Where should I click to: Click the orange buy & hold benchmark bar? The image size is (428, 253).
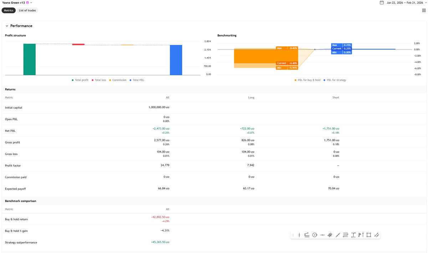point(266,56)
